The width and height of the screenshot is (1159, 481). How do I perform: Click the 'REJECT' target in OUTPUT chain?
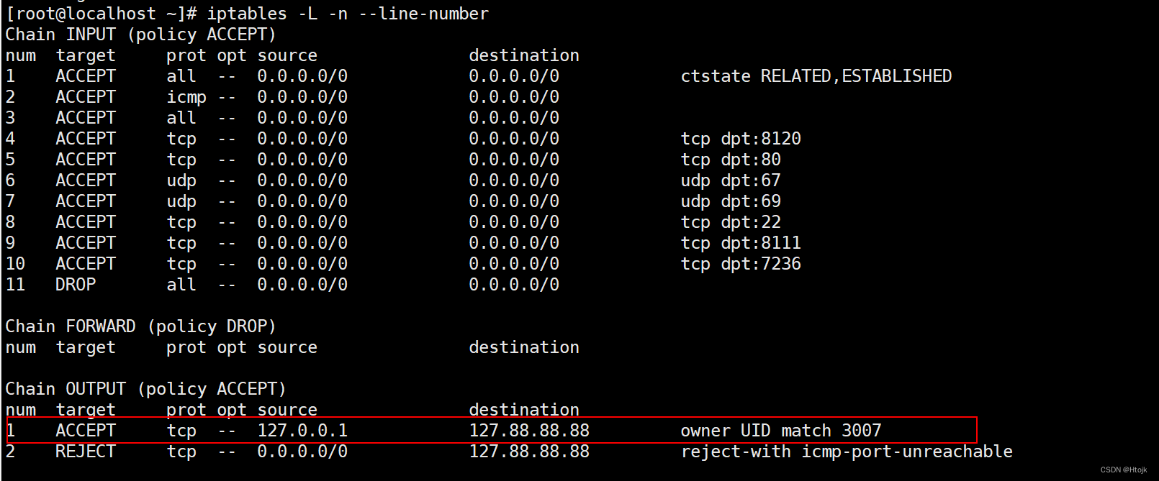[x=86, y=452]
